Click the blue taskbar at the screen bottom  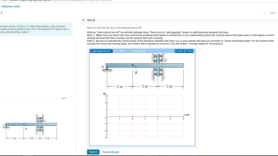point(139,155)
